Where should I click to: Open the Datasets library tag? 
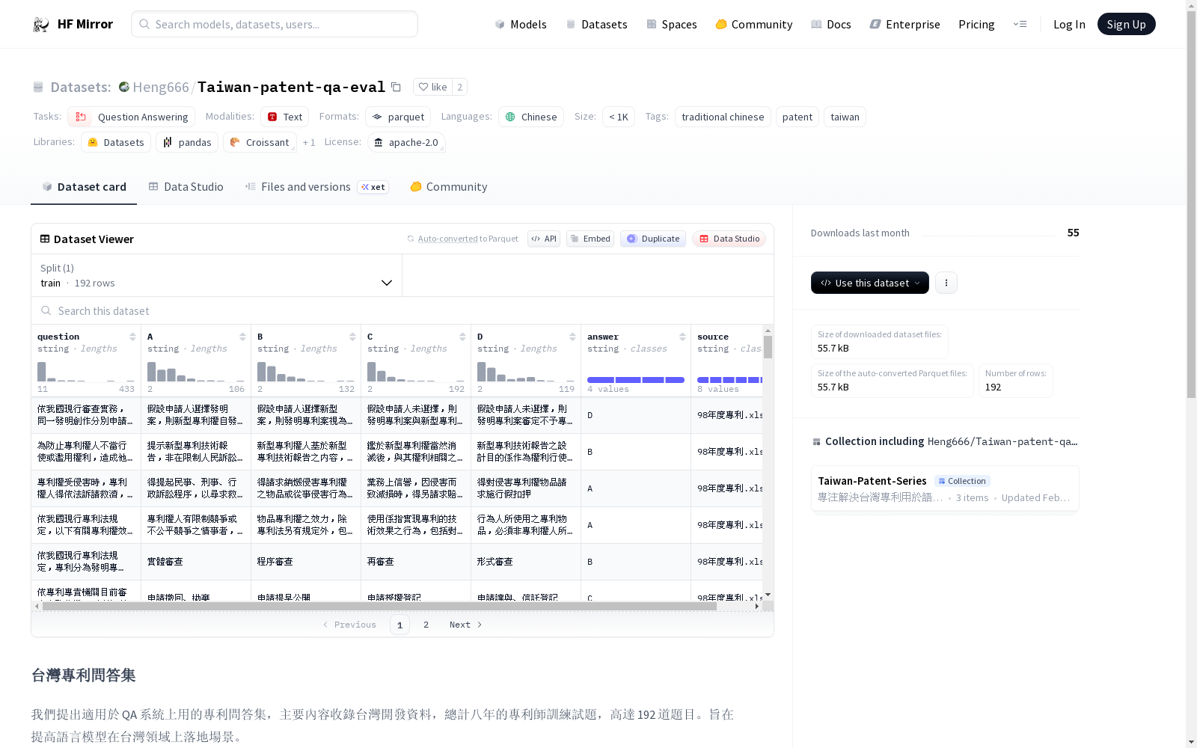(116, 142)
